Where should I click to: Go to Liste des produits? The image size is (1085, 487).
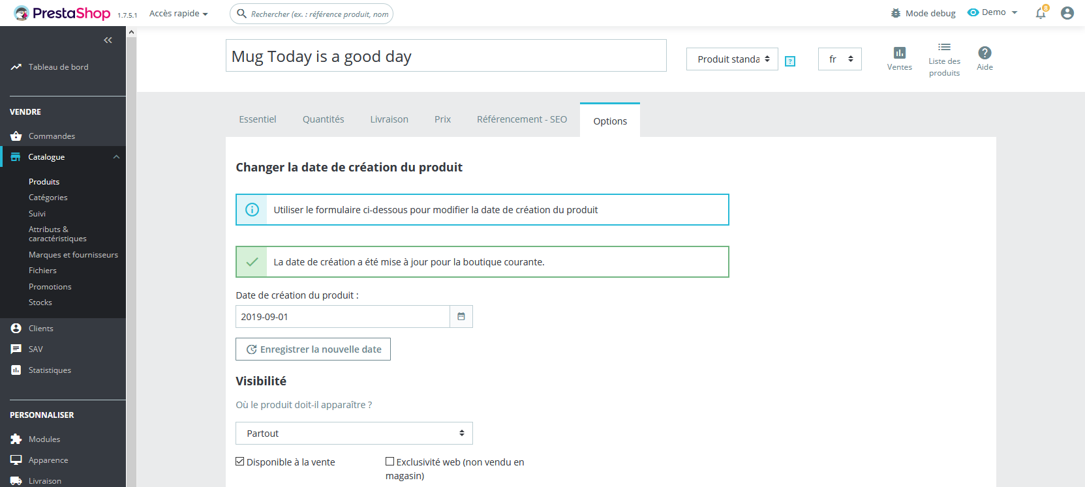click(x=944, y=59)
